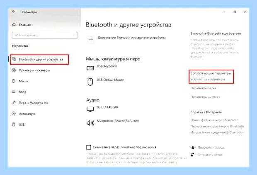Open the Ввод settings section
Image resolution: width=257 pixels, height=175 pixels.
[22, 92]
